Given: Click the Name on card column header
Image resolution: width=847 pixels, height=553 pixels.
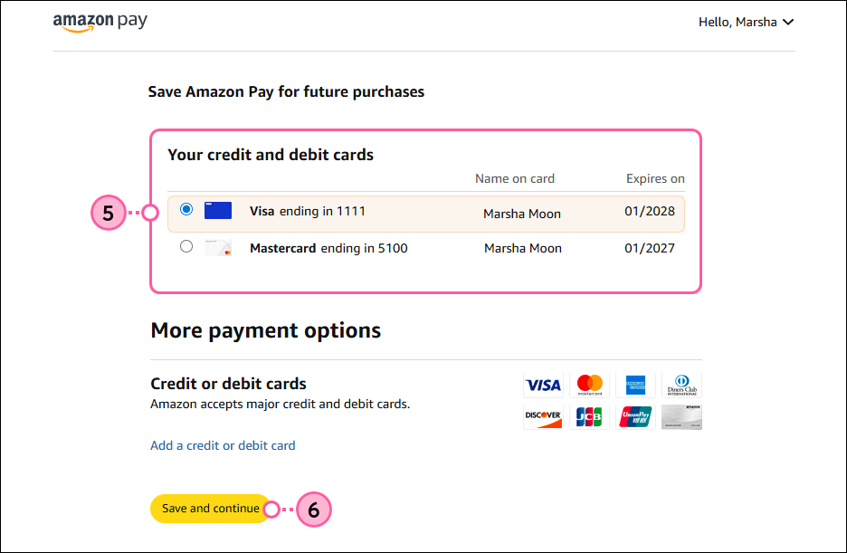Looking at the screenshot, I should (x=514, y=178).
